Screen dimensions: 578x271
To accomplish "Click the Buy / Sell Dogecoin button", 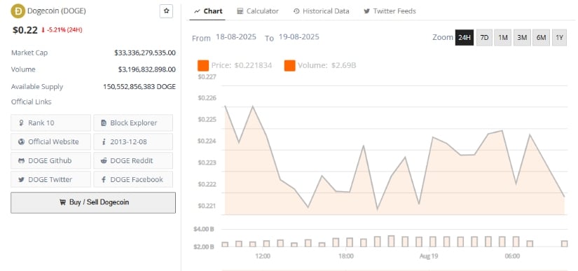I will click(93, 202).
